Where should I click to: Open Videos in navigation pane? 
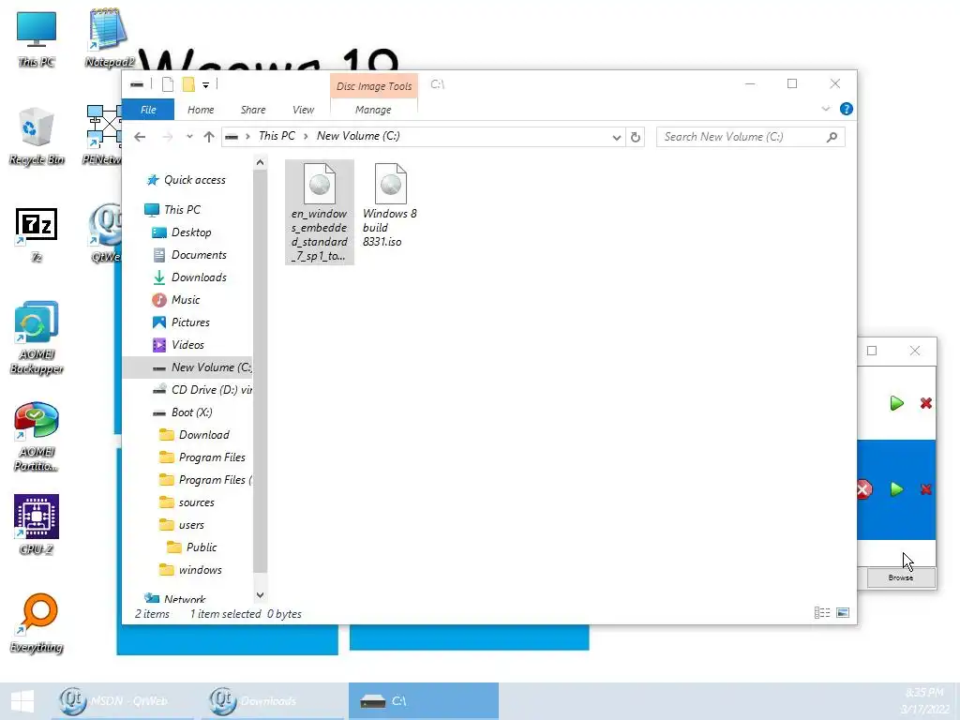(178, 345)
